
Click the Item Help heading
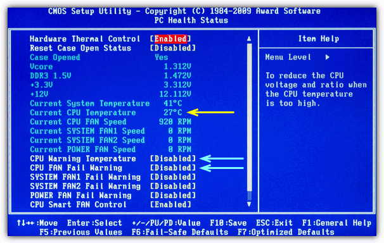319,39
